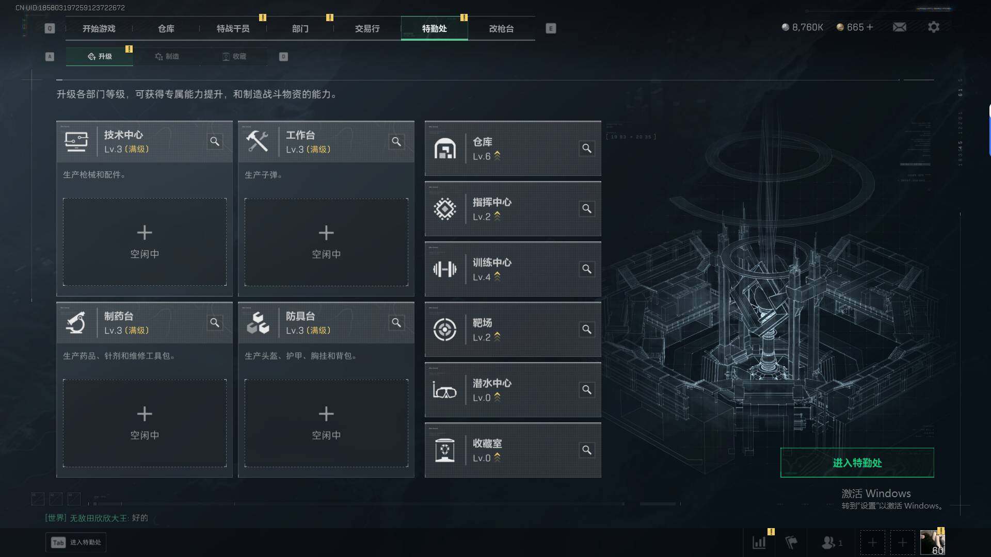This screenshot has height=557, width=991.
Task: Click the 潜水中心 diving mask icon
Action: click(444, 390)
